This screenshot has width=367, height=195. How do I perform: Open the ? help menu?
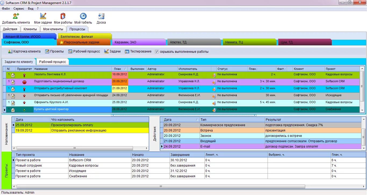(x=38, y=9)
